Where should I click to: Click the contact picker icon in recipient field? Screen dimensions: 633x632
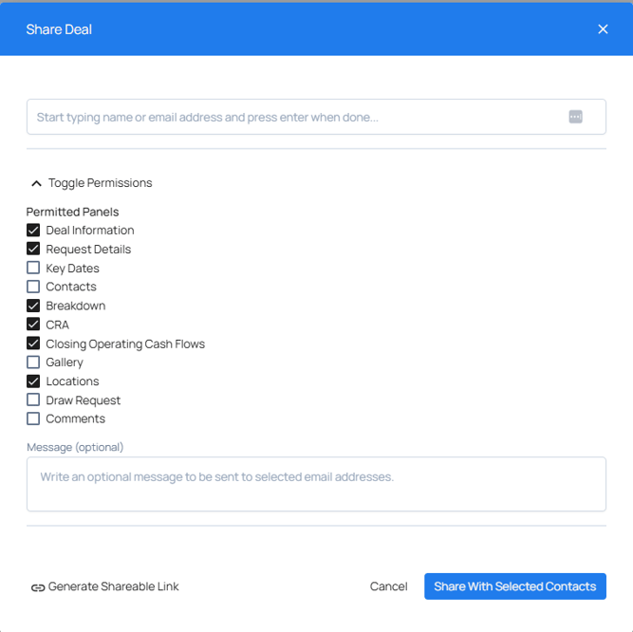tap(575, 117)
